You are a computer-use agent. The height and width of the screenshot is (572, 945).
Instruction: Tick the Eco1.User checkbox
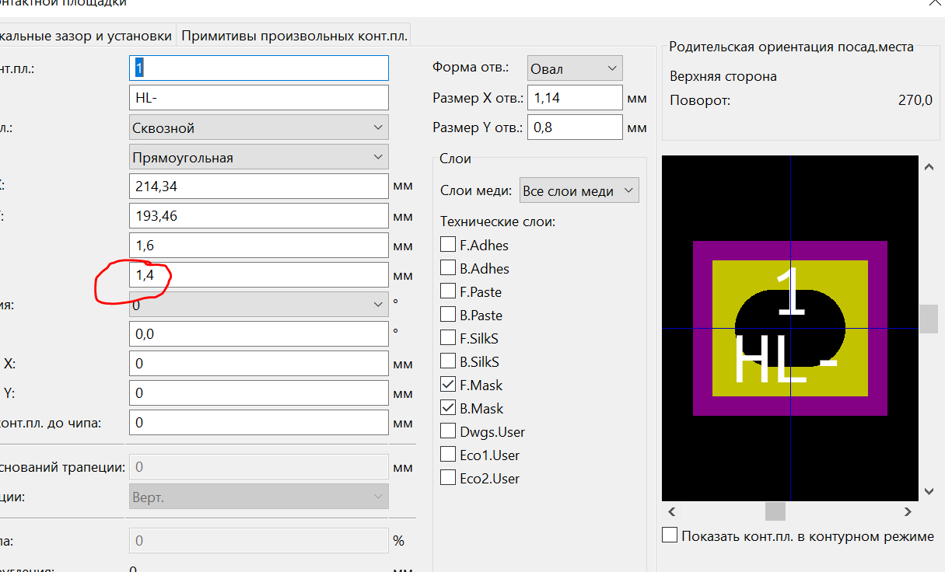coord(448,455)
